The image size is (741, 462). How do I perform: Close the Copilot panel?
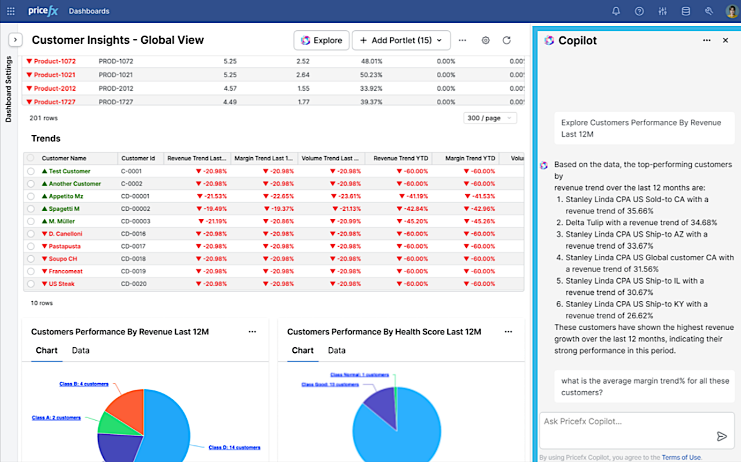[x=726, y=40]
